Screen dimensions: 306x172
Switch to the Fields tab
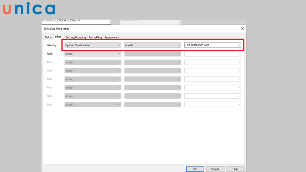click(x=48, y=37)
